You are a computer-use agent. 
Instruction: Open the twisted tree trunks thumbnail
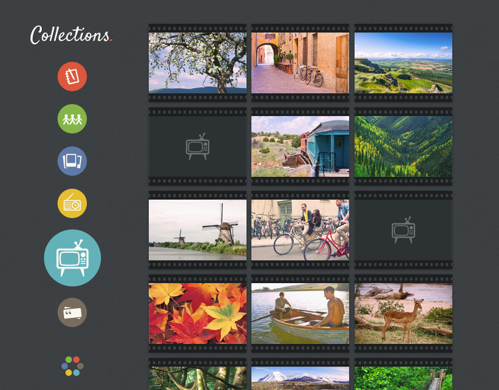tap(198, 378)
